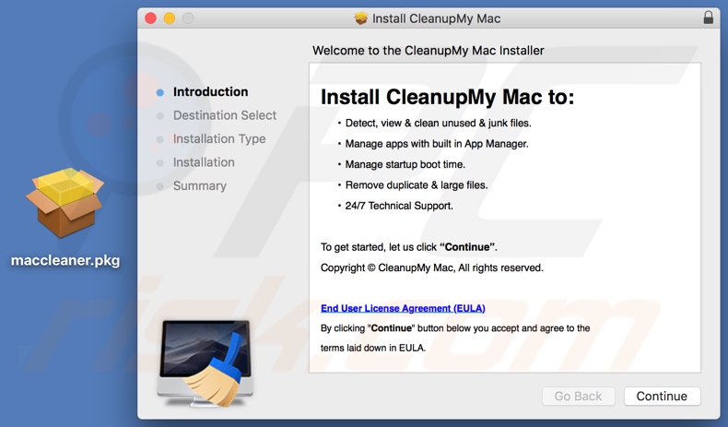Screen dimensions: 728x427
Task: Click the 'By clicking Continue button below' sentence
Action: pyautogui.click(x=455, y=338)
